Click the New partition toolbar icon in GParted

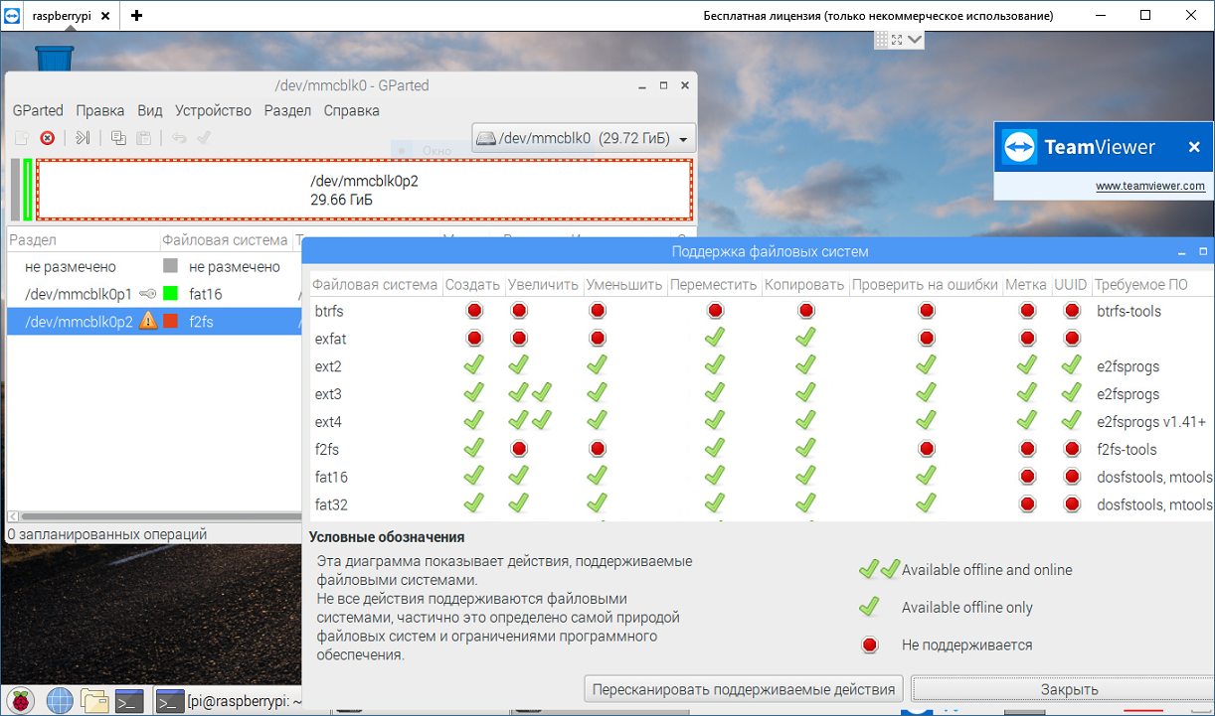pyautogui.click(x=21, y=138)
